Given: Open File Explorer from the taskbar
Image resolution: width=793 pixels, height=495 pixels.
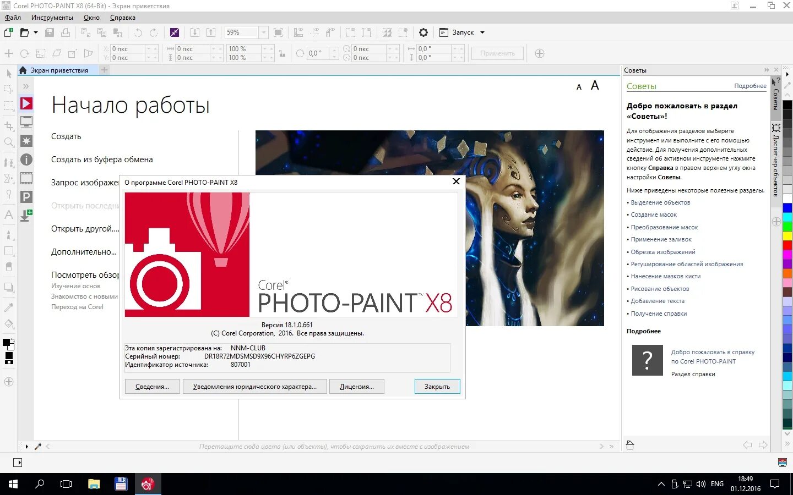Looking at the screenshot, I should tap(94, 484).
